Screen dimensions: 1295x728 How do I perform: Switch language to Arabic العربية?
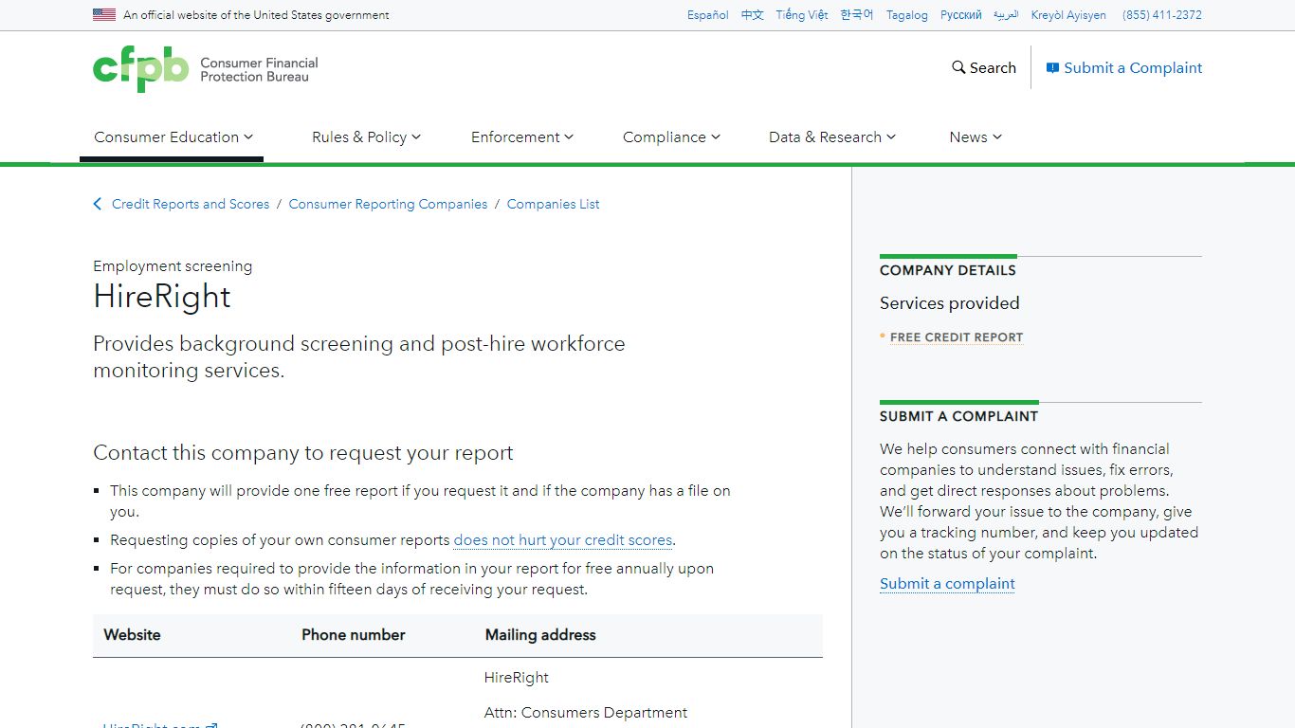[x=1006, y=15]
